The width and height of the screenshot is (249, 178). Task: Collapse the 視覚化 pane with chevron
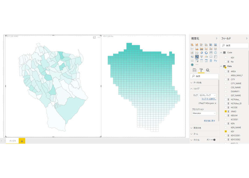pyautogui.click(x=216, y=39)
